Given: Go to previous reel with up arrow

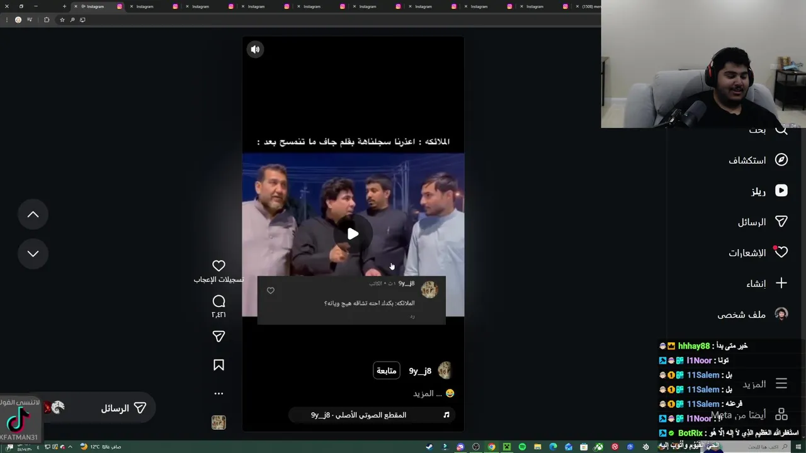Looking at the screenshot, I should 33,215.
